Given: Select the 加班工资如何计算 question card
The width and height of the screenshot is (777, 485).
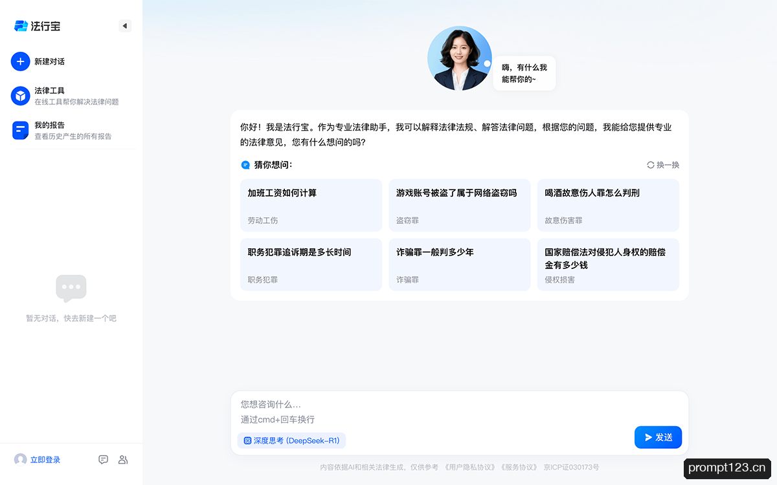Looking at the screenshot, I should point(311,205).
